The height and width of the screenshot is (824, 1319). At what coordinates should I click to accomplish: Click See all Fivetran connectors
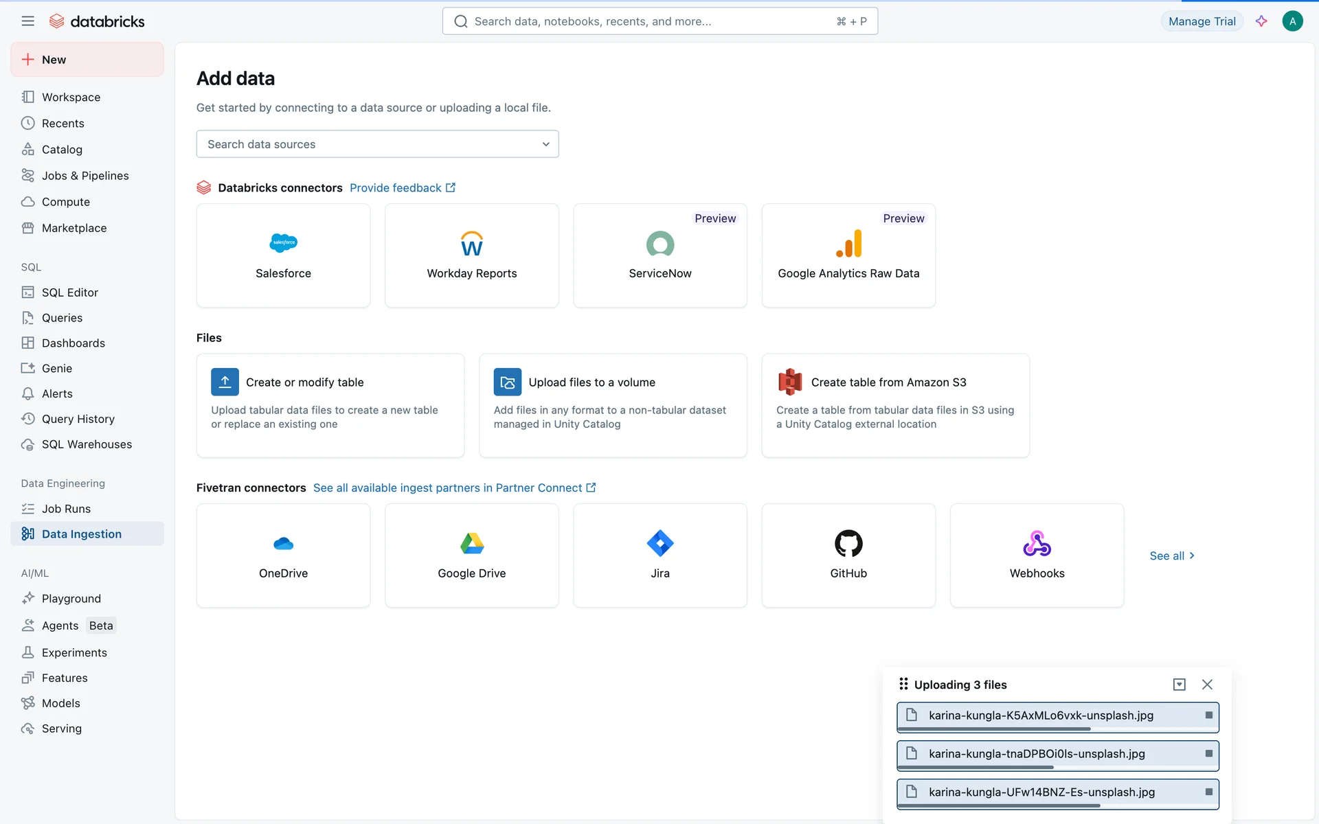point(1172,556)
